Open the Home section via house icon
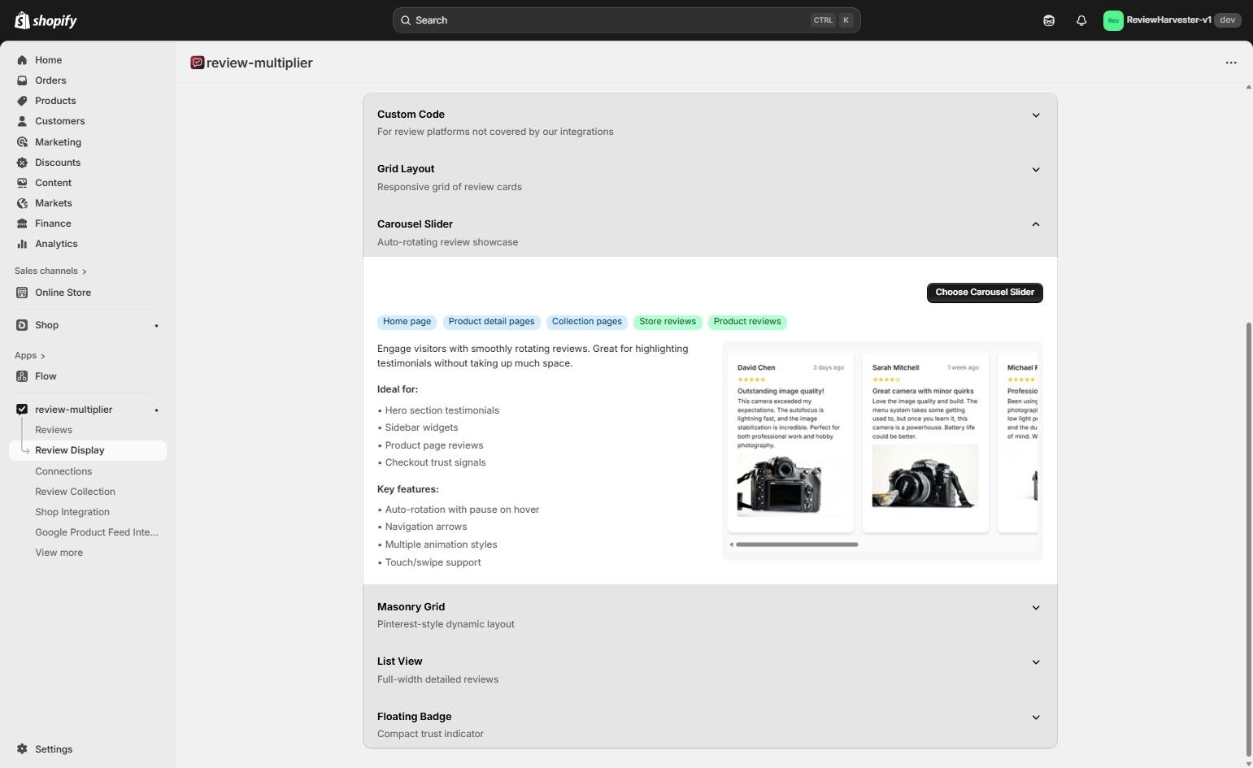 coord(22,59)
